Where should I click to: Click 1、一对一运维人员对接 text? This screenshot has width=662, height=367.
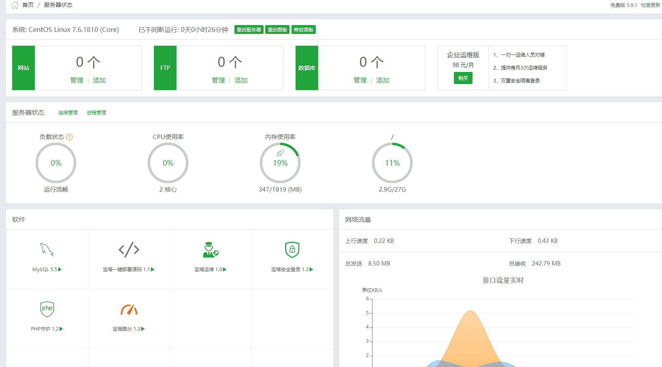(x=519, y=55)
